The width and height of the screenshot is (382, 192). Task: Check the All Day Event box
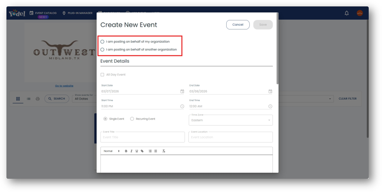click(102, 75)
